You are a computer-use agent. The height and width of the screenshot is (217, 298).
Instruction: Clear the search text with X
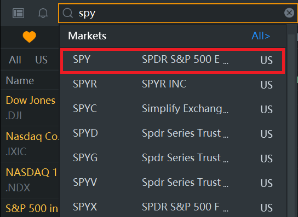[289, 13]
